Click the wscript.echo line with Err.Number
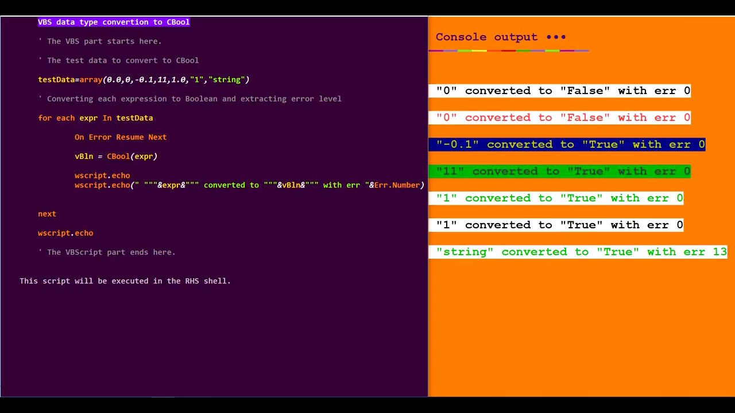The width and height of the screenshot is (735, 413). [249, 185]
